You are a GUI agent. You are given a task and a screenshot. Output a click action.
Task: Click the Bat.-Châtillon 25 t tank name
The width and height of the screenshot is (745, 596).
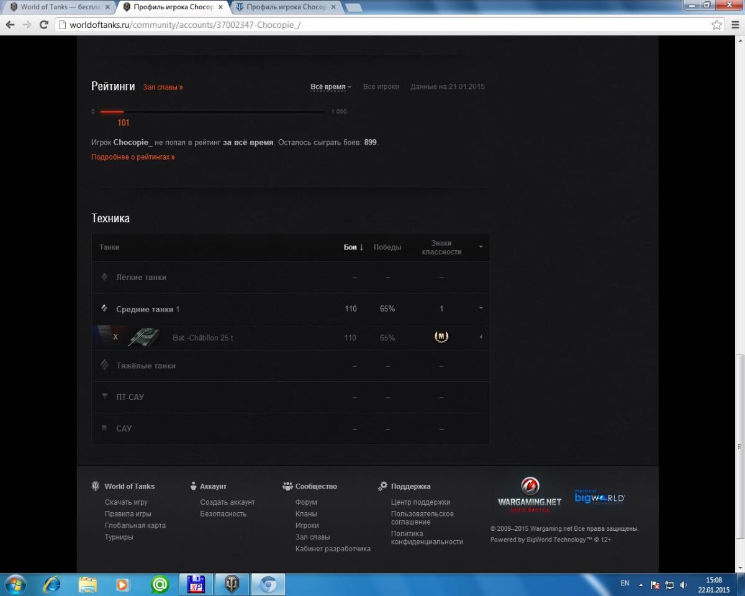pyautogui.click(x=203, y=338)
